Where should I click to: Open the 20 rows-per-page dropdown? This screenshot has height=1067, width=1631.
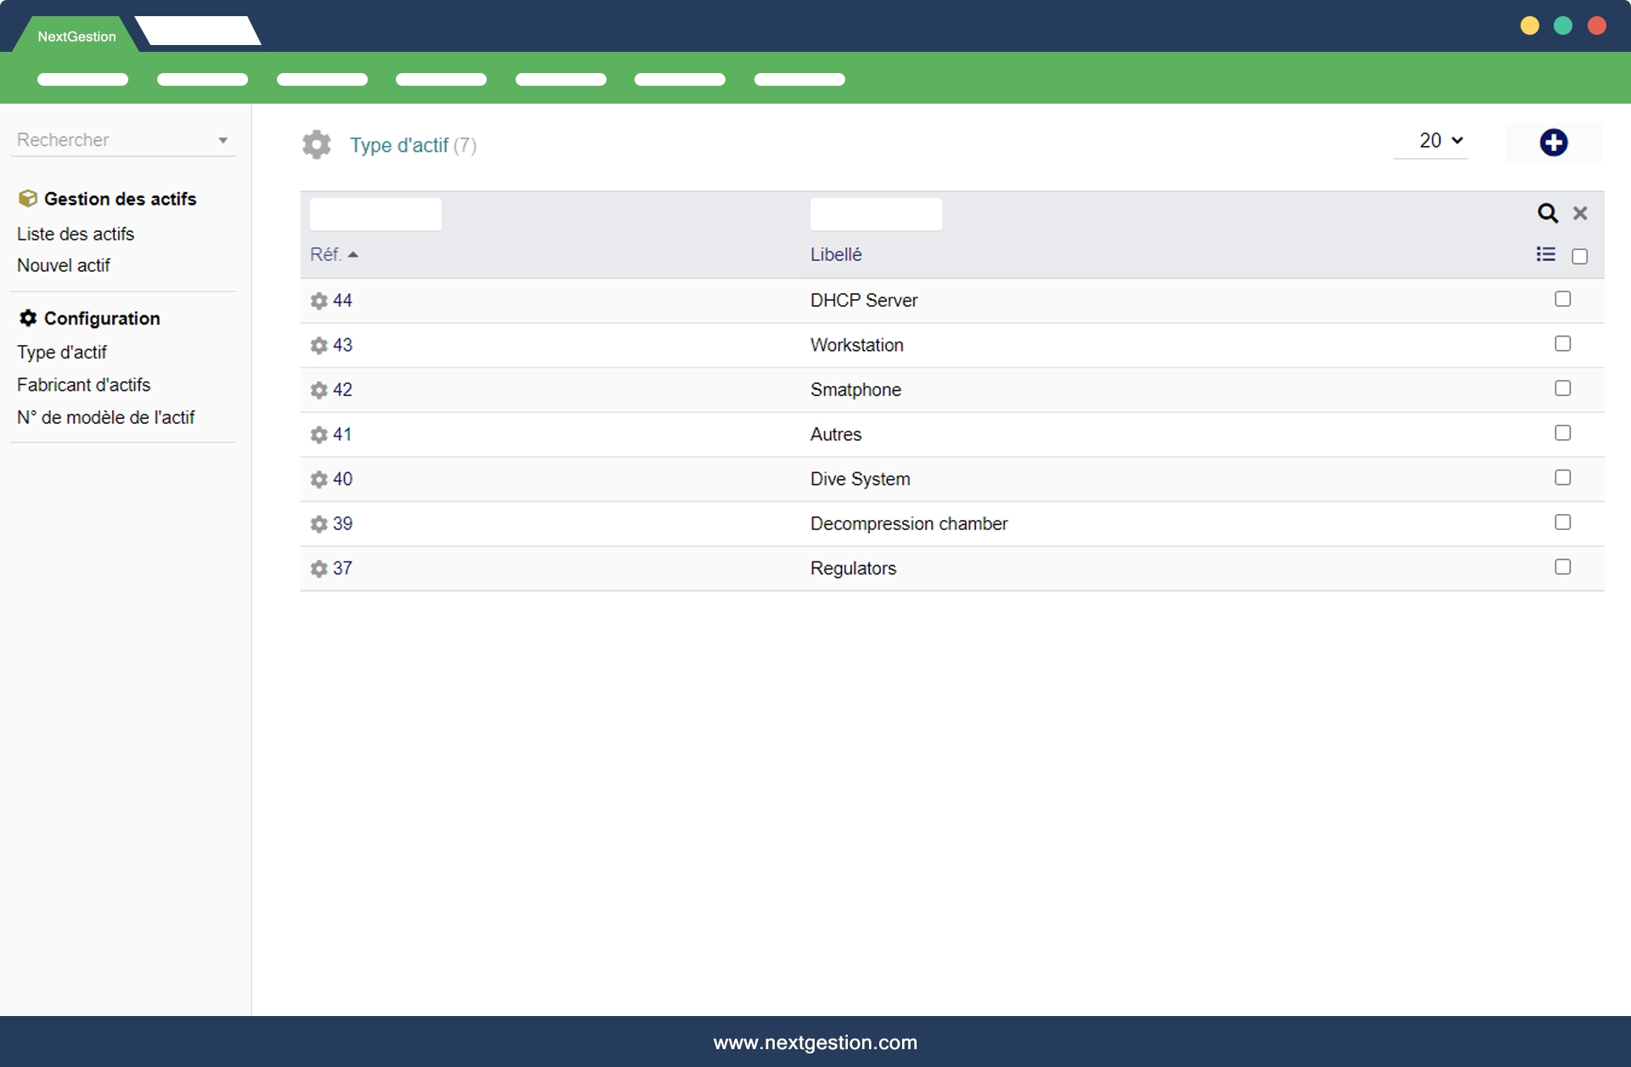(x=1440, y=141)
